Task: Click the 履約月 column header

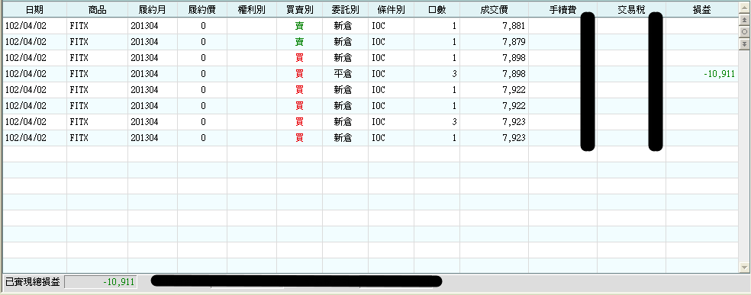Action: coord(153,10)
